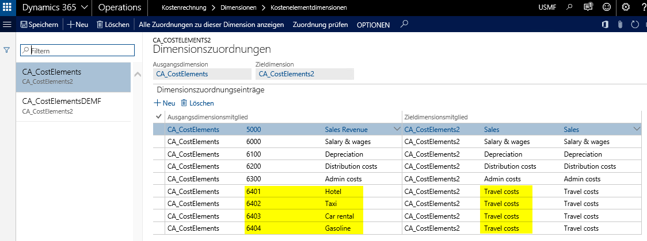The image size is (647, 241).
Task: Open the message center notifications icon
Action: tap(588, 7)
